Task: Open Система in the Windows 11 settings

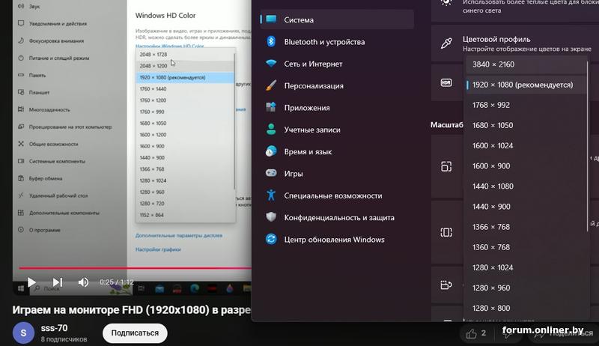Action: coord(338,19)
